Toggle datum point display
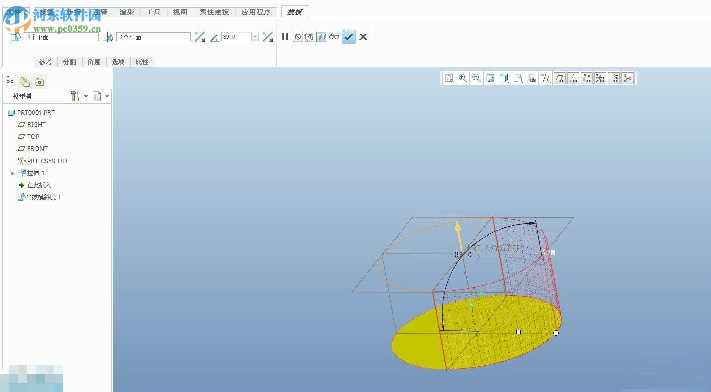711x392 pixels. 586,78
